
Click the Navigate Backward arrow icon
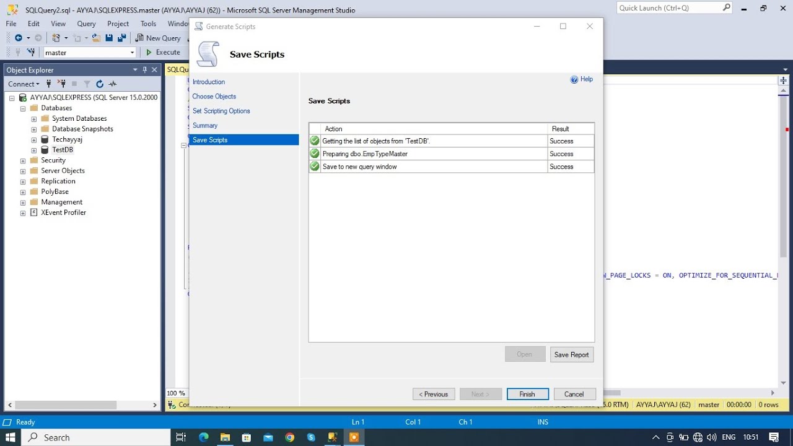click(19, 38)
